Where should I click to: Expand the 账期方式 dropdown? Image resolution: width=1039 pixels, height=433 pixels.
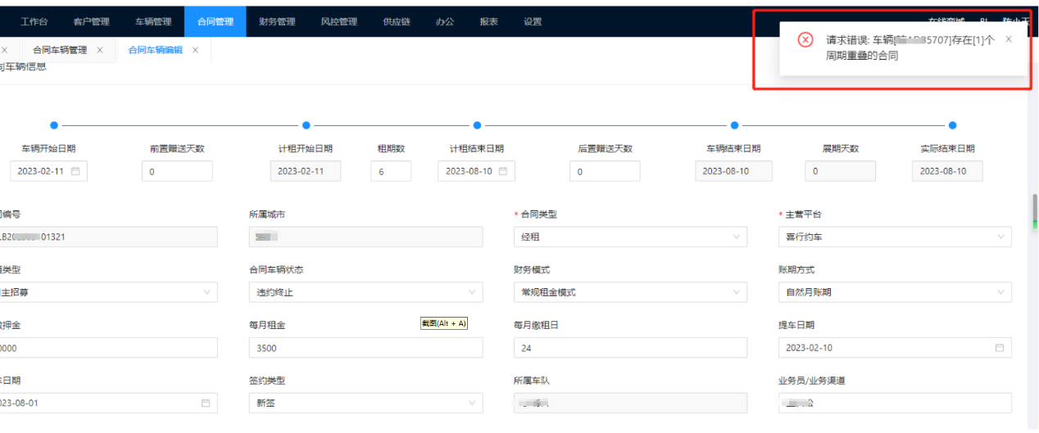click(x=895, y=292)
